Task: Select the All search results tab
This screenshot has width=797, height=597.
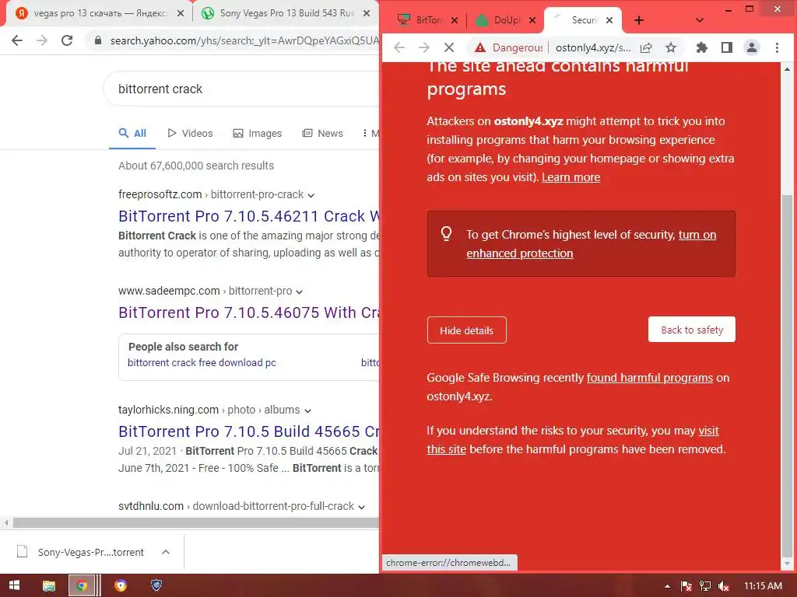Action: pos(132,134)
